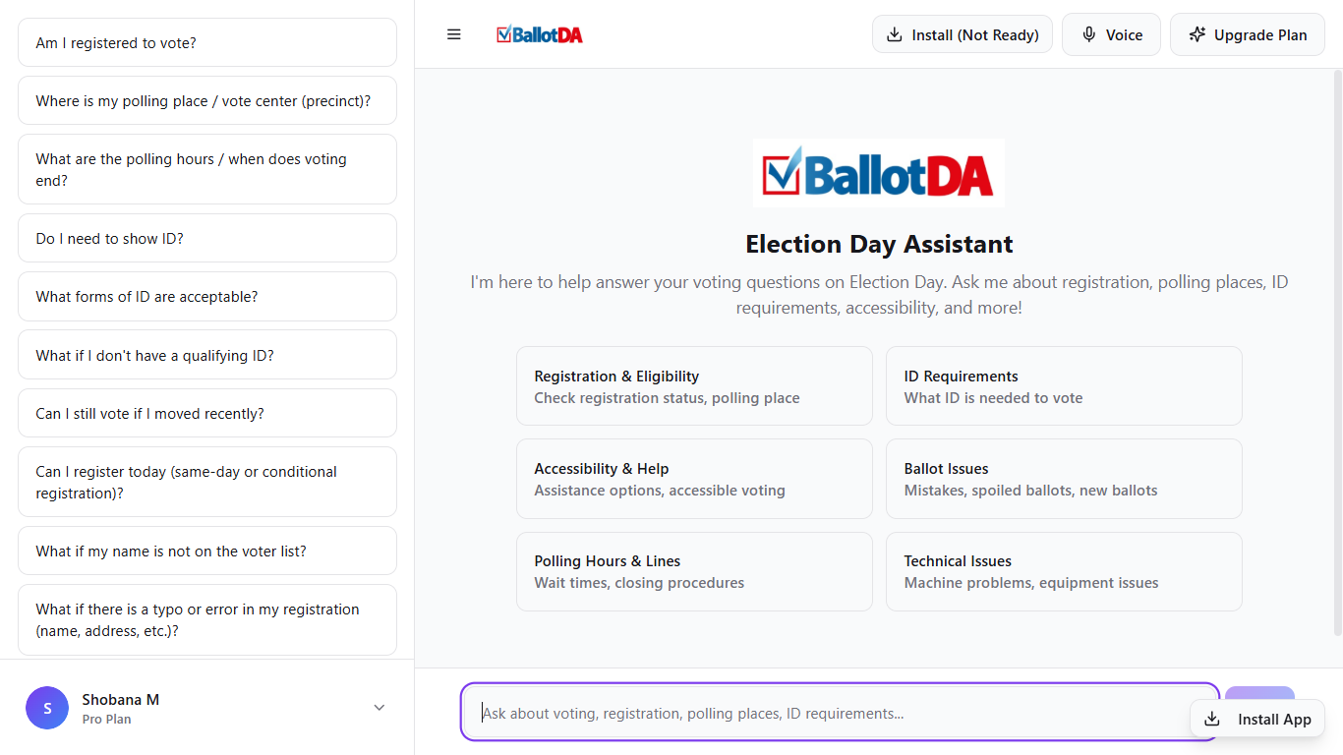Choose "Do I need to show ID?" question

pyautogui.click(x=207, y=239)
